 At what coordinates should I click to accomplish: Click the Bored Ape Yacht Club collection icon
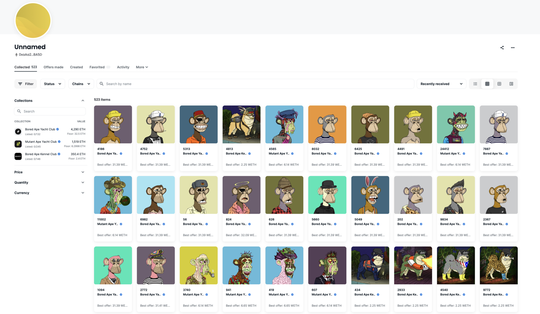[x=18, y=131]
